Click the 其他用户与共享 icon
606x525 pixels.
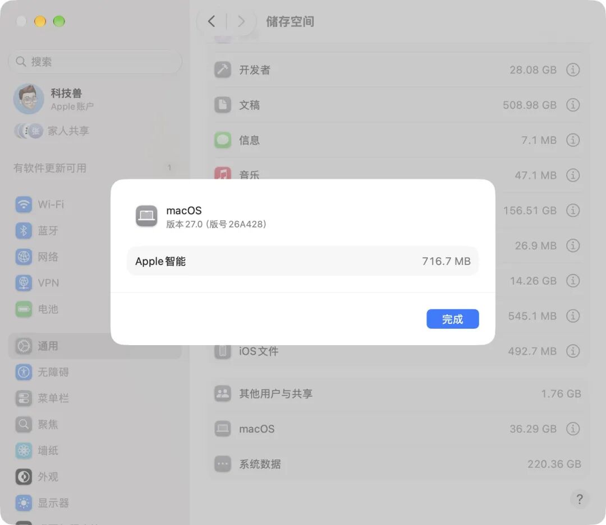tap(223, 393)
